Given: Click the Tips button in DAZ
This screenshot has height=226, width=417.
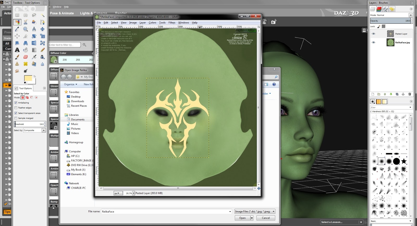Looking at the screenshot, I should pos(7,212).
